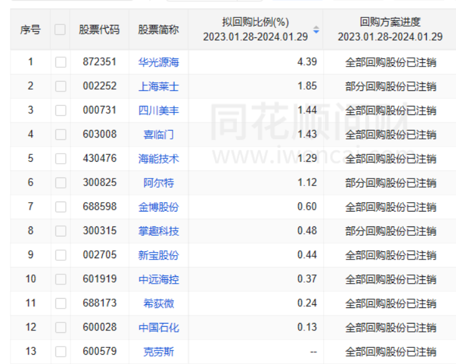
Task: Click the 0.24 repurchase ratio value
Action: click(307, 303)
